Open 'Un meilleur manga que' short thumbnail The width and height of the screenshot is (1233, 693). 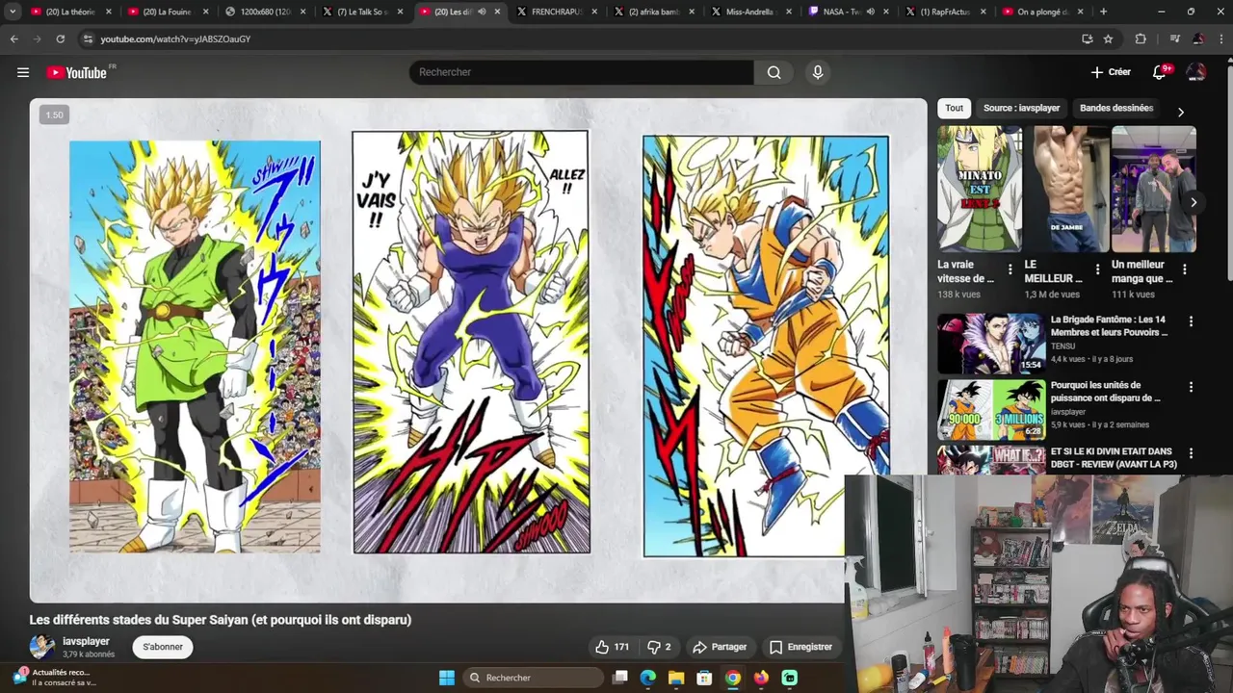pos(1154,189)
